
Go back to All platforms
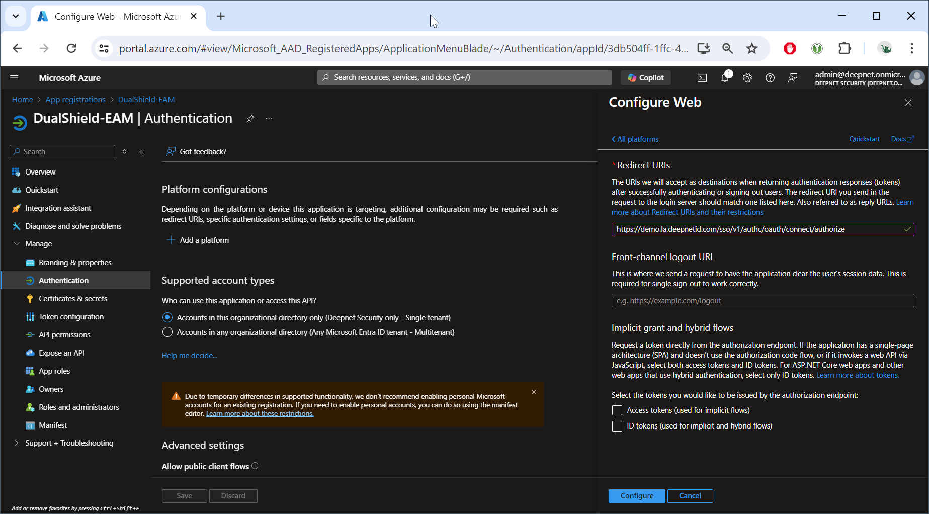point(635,139)
